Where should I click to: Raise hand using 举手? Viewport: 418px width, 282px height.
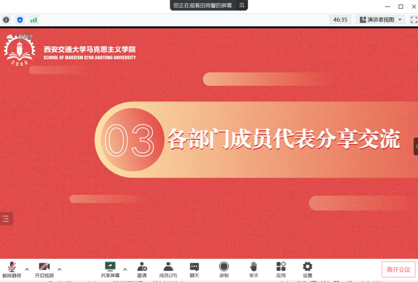pos(254,267)
